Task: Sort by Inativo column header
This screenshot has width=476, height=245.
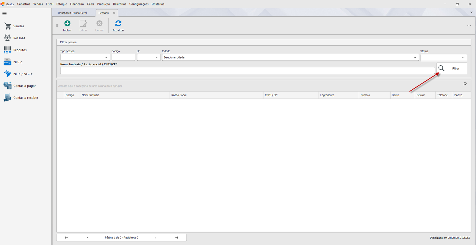Action: 461,95
